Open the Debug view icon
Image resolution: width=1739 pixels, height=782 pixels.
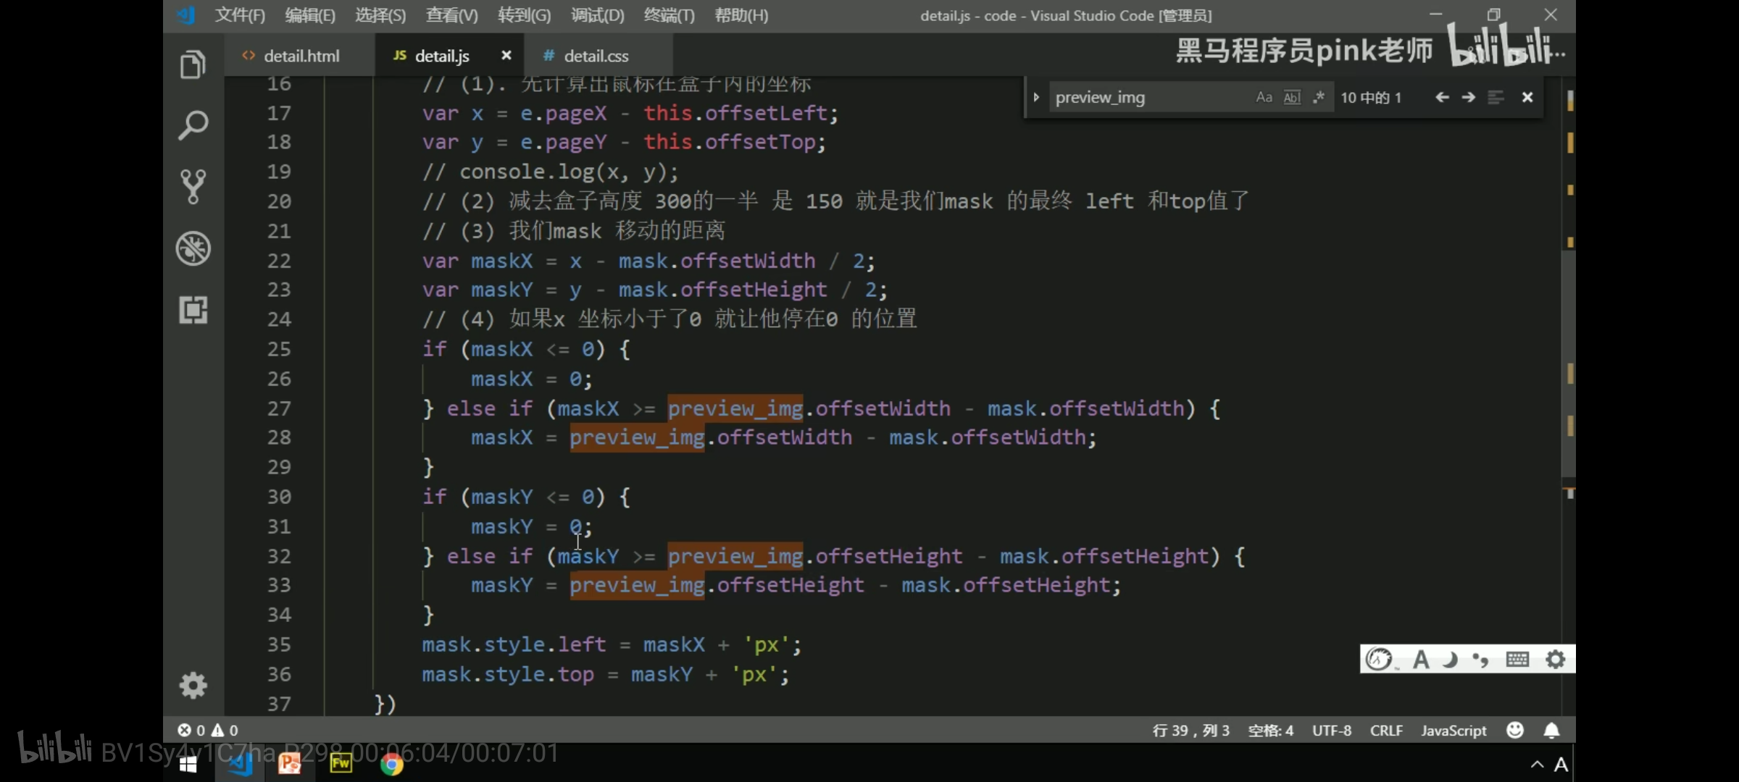point(193,248)
